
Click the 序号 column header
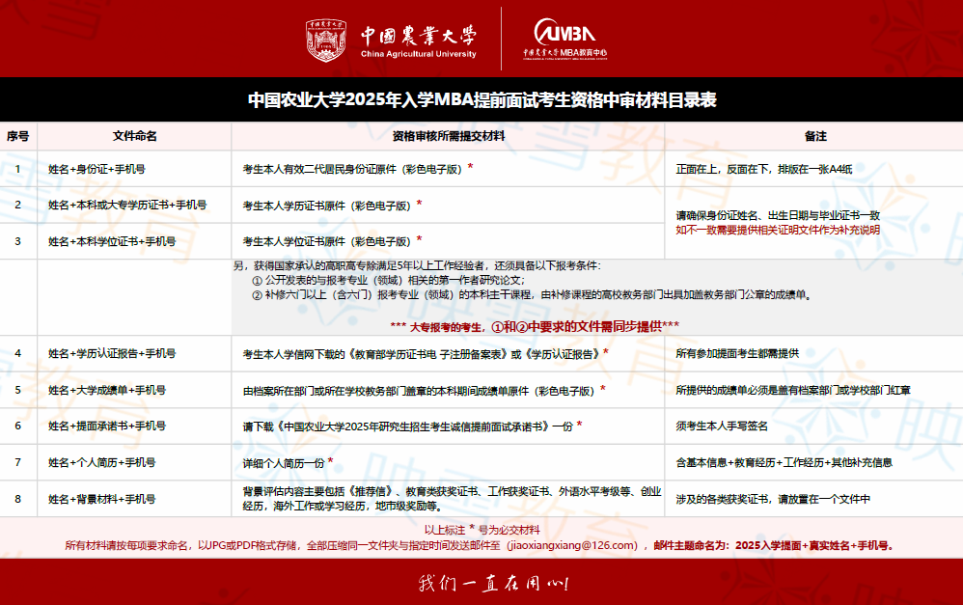(17, 136)
